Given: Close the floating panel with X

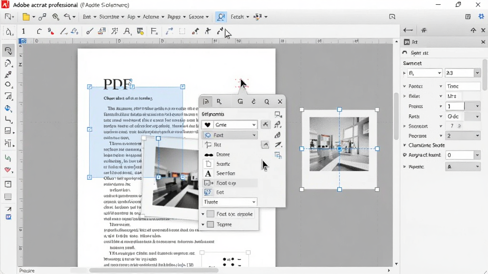Looking at the screenshot, I should [x=280, y=102].
